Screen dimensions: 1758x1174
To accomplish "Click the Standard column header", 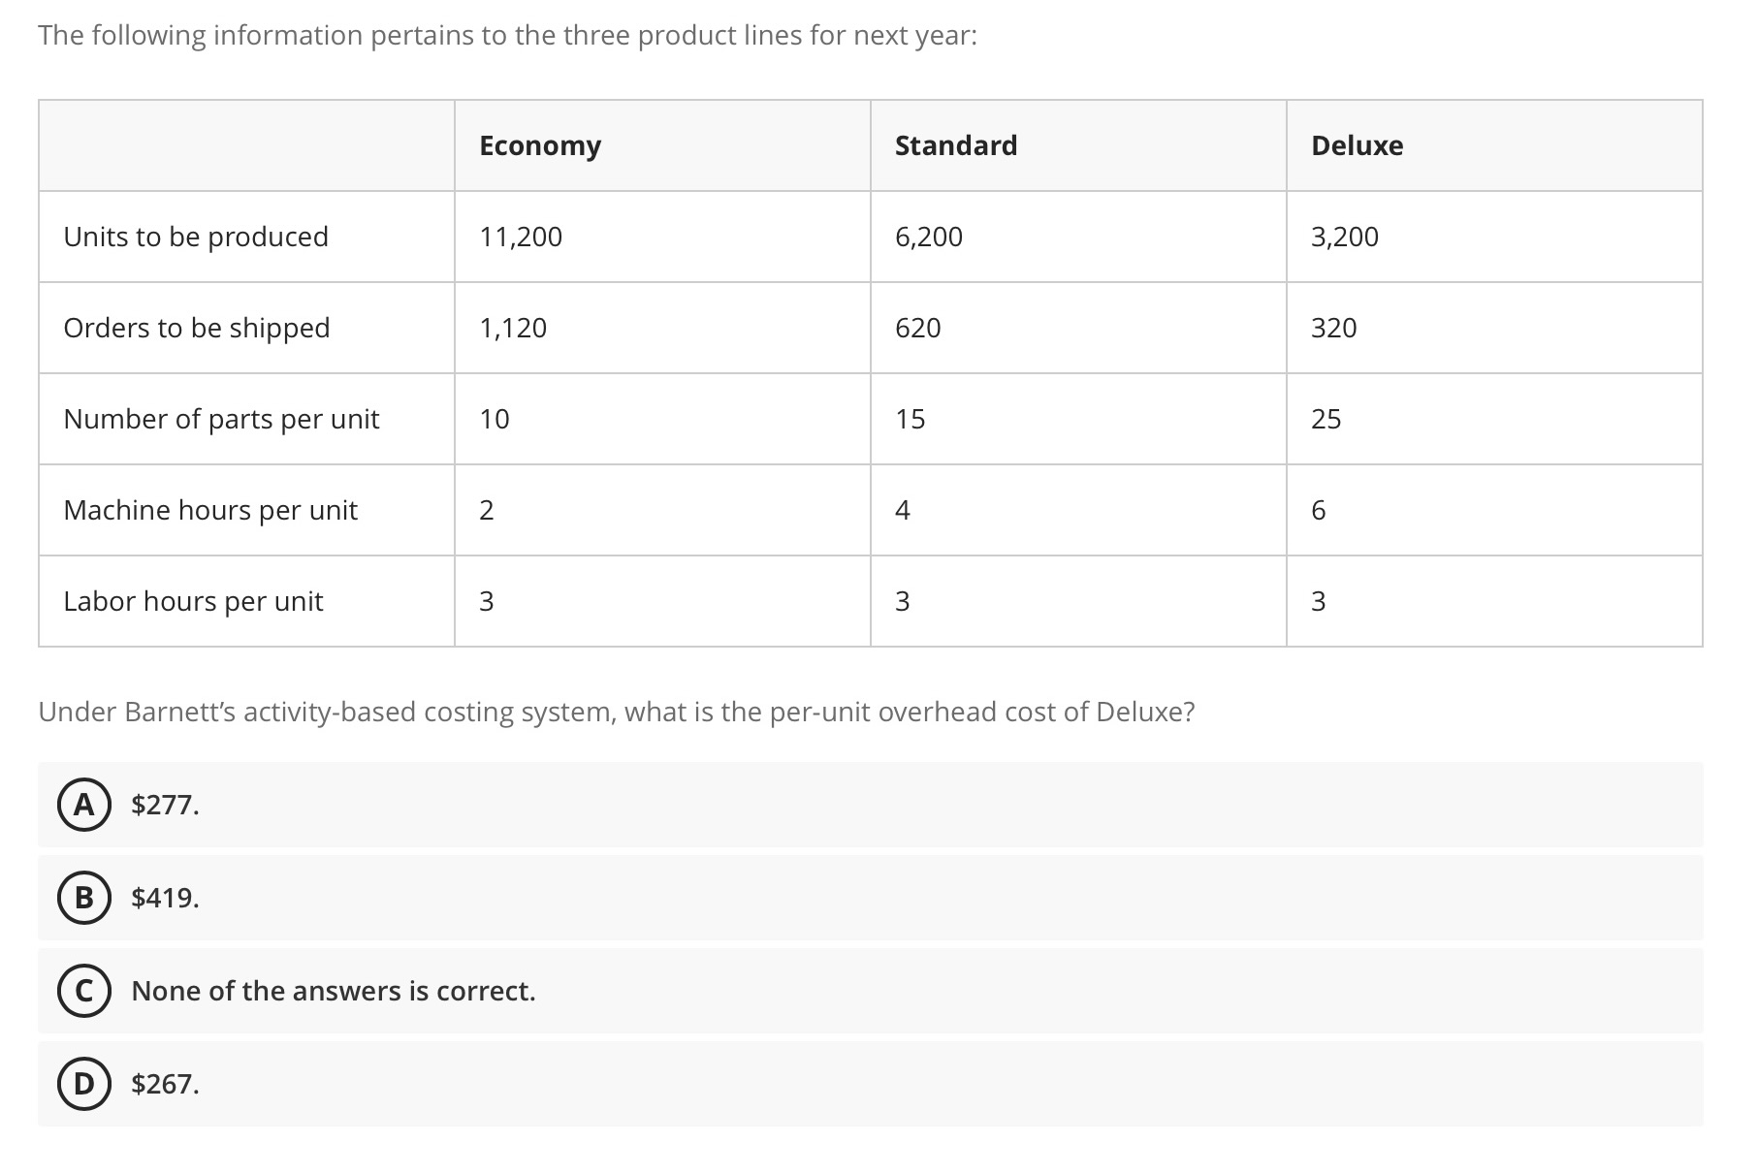I will pos(955,145).
